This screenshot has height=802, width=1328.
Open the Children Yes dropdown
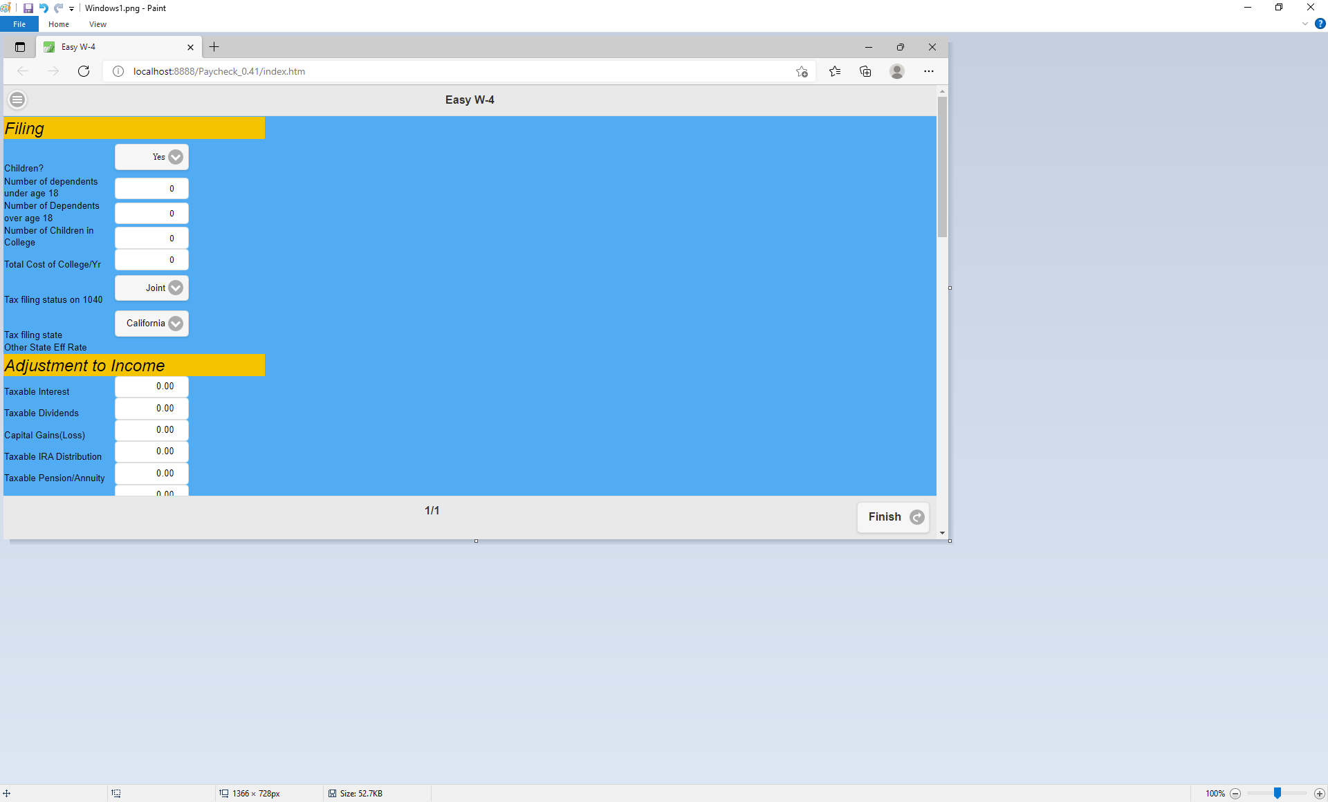click(x=152, y=157)
